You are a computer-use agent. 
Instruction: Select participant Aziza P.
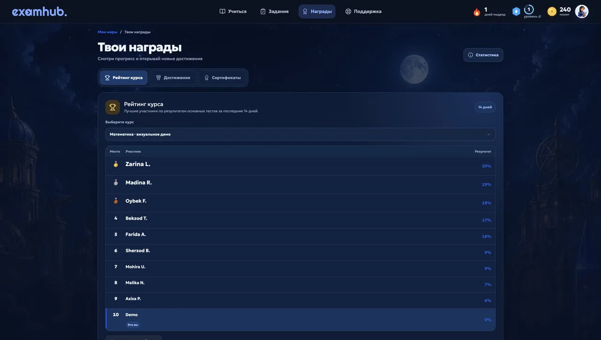(x=133, y=299)
